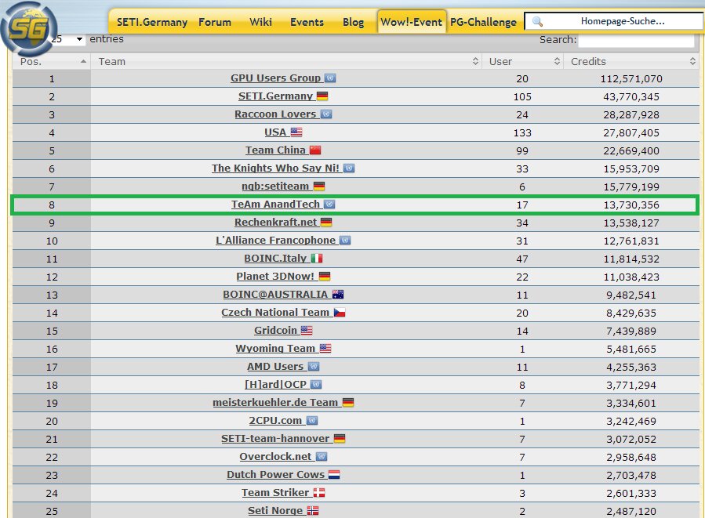Click the Chinese flag next to Team China
Viewport: 705px width, 518px height.
tap(315, 150)
